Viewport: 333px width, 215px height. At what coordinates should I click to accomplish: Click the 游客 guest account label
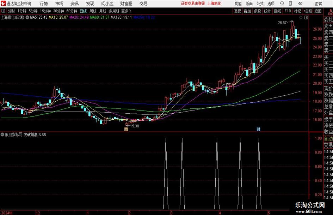point(319,4)
